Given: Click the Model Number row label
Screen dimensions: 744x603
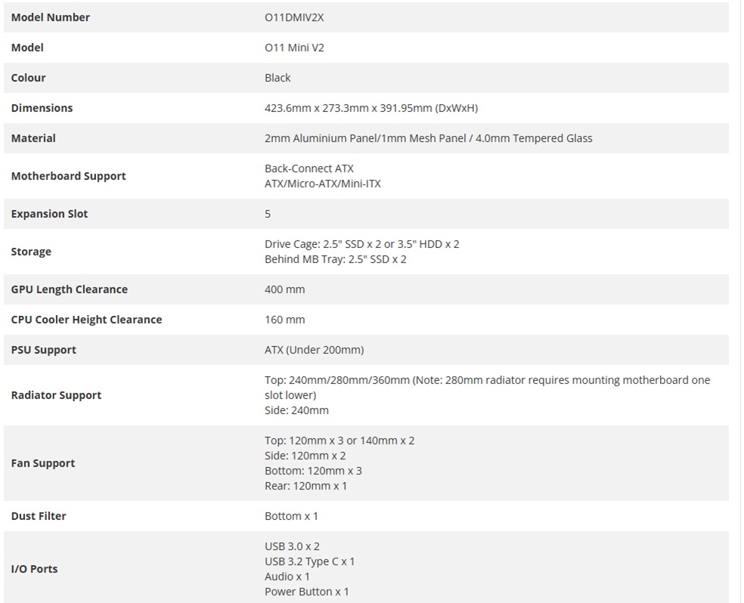Looking at the screenshot, I should click(50, 17).
